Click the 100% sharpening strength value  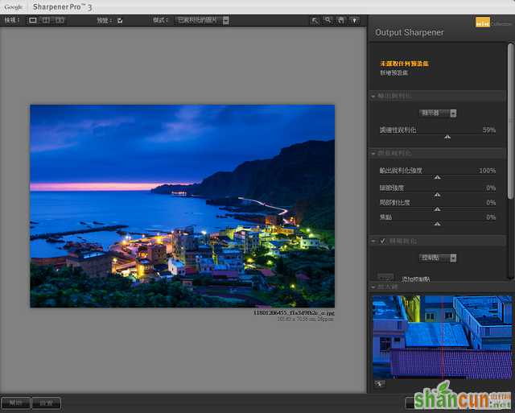[487, 171]
